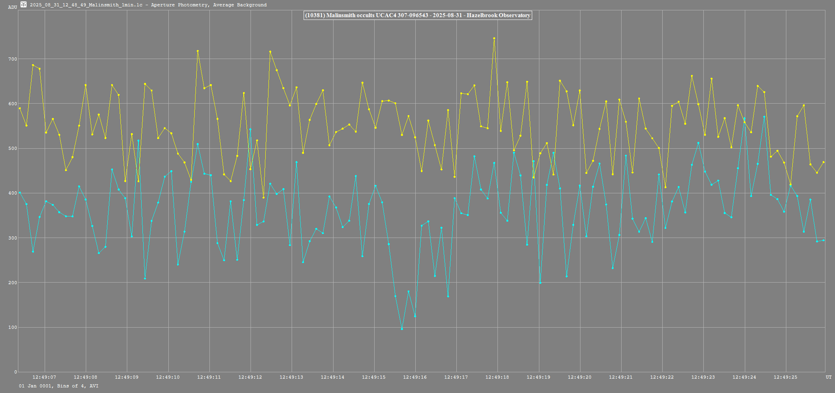Click the first yellow data point at chart start
The height and width of the screenshot is (393, 835).
tap(20, 108)
